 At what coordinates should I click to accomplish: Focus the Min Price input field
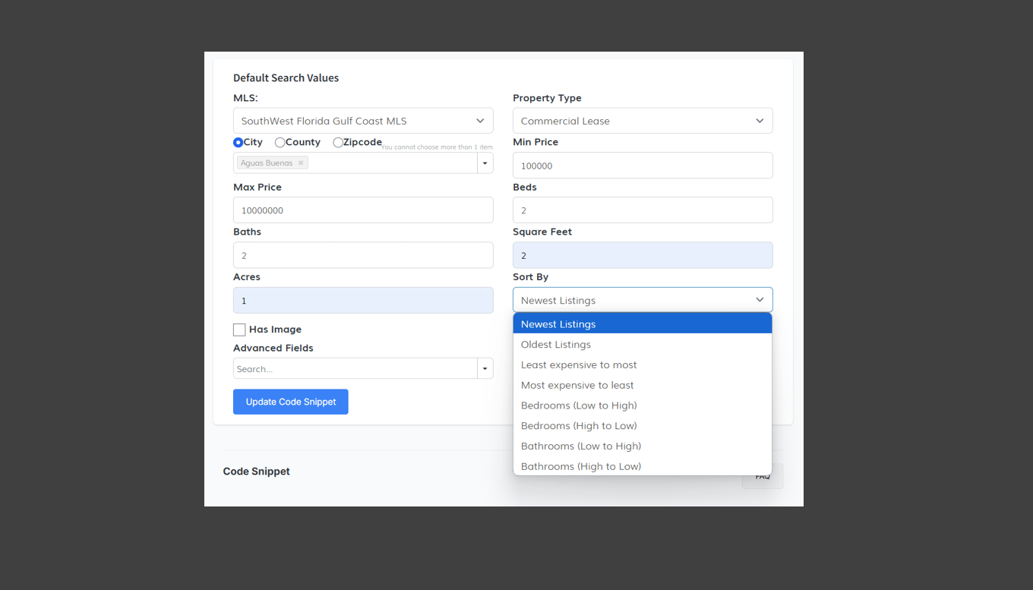(x=643, y=166)
